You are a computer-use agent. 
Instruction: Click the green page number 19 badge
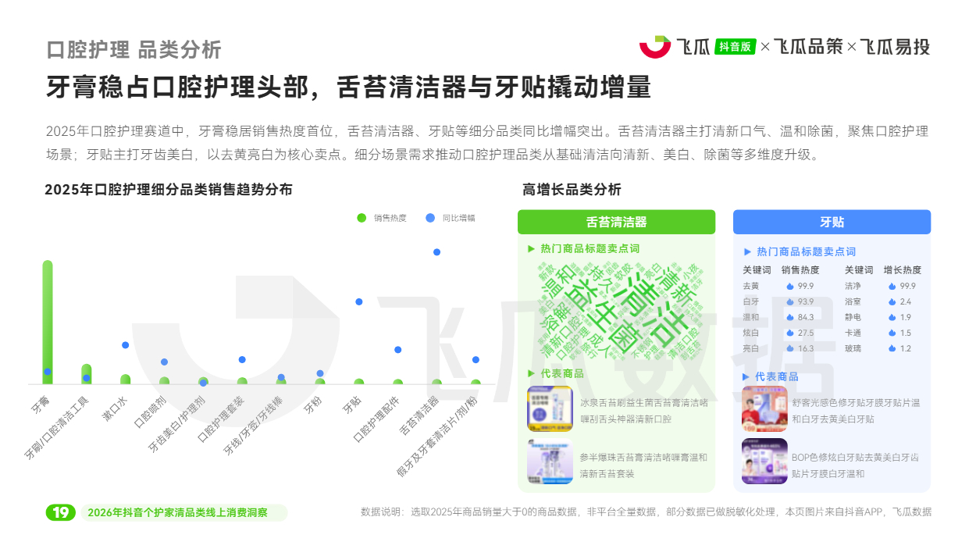click(61, 512)
